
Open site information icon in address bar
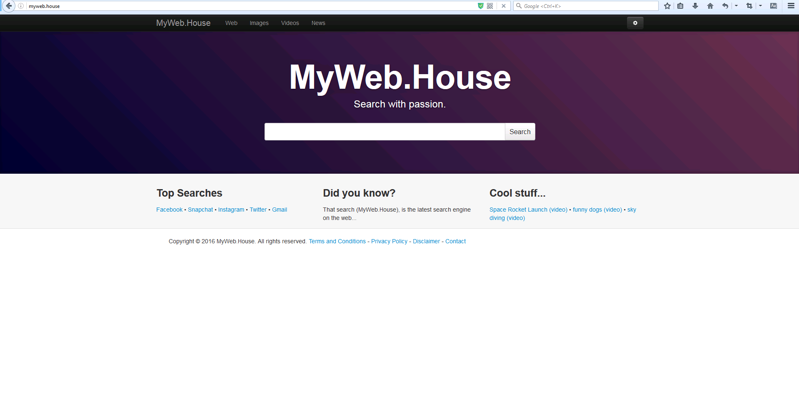click(21, 6)
